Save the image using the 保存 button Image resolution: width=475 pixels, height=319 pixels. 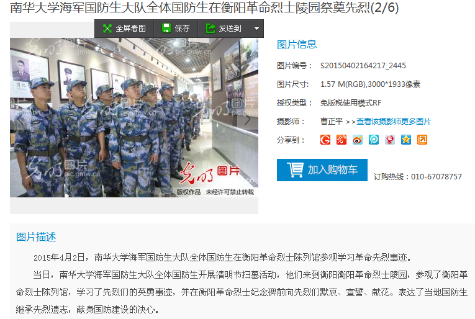[176, 29]
